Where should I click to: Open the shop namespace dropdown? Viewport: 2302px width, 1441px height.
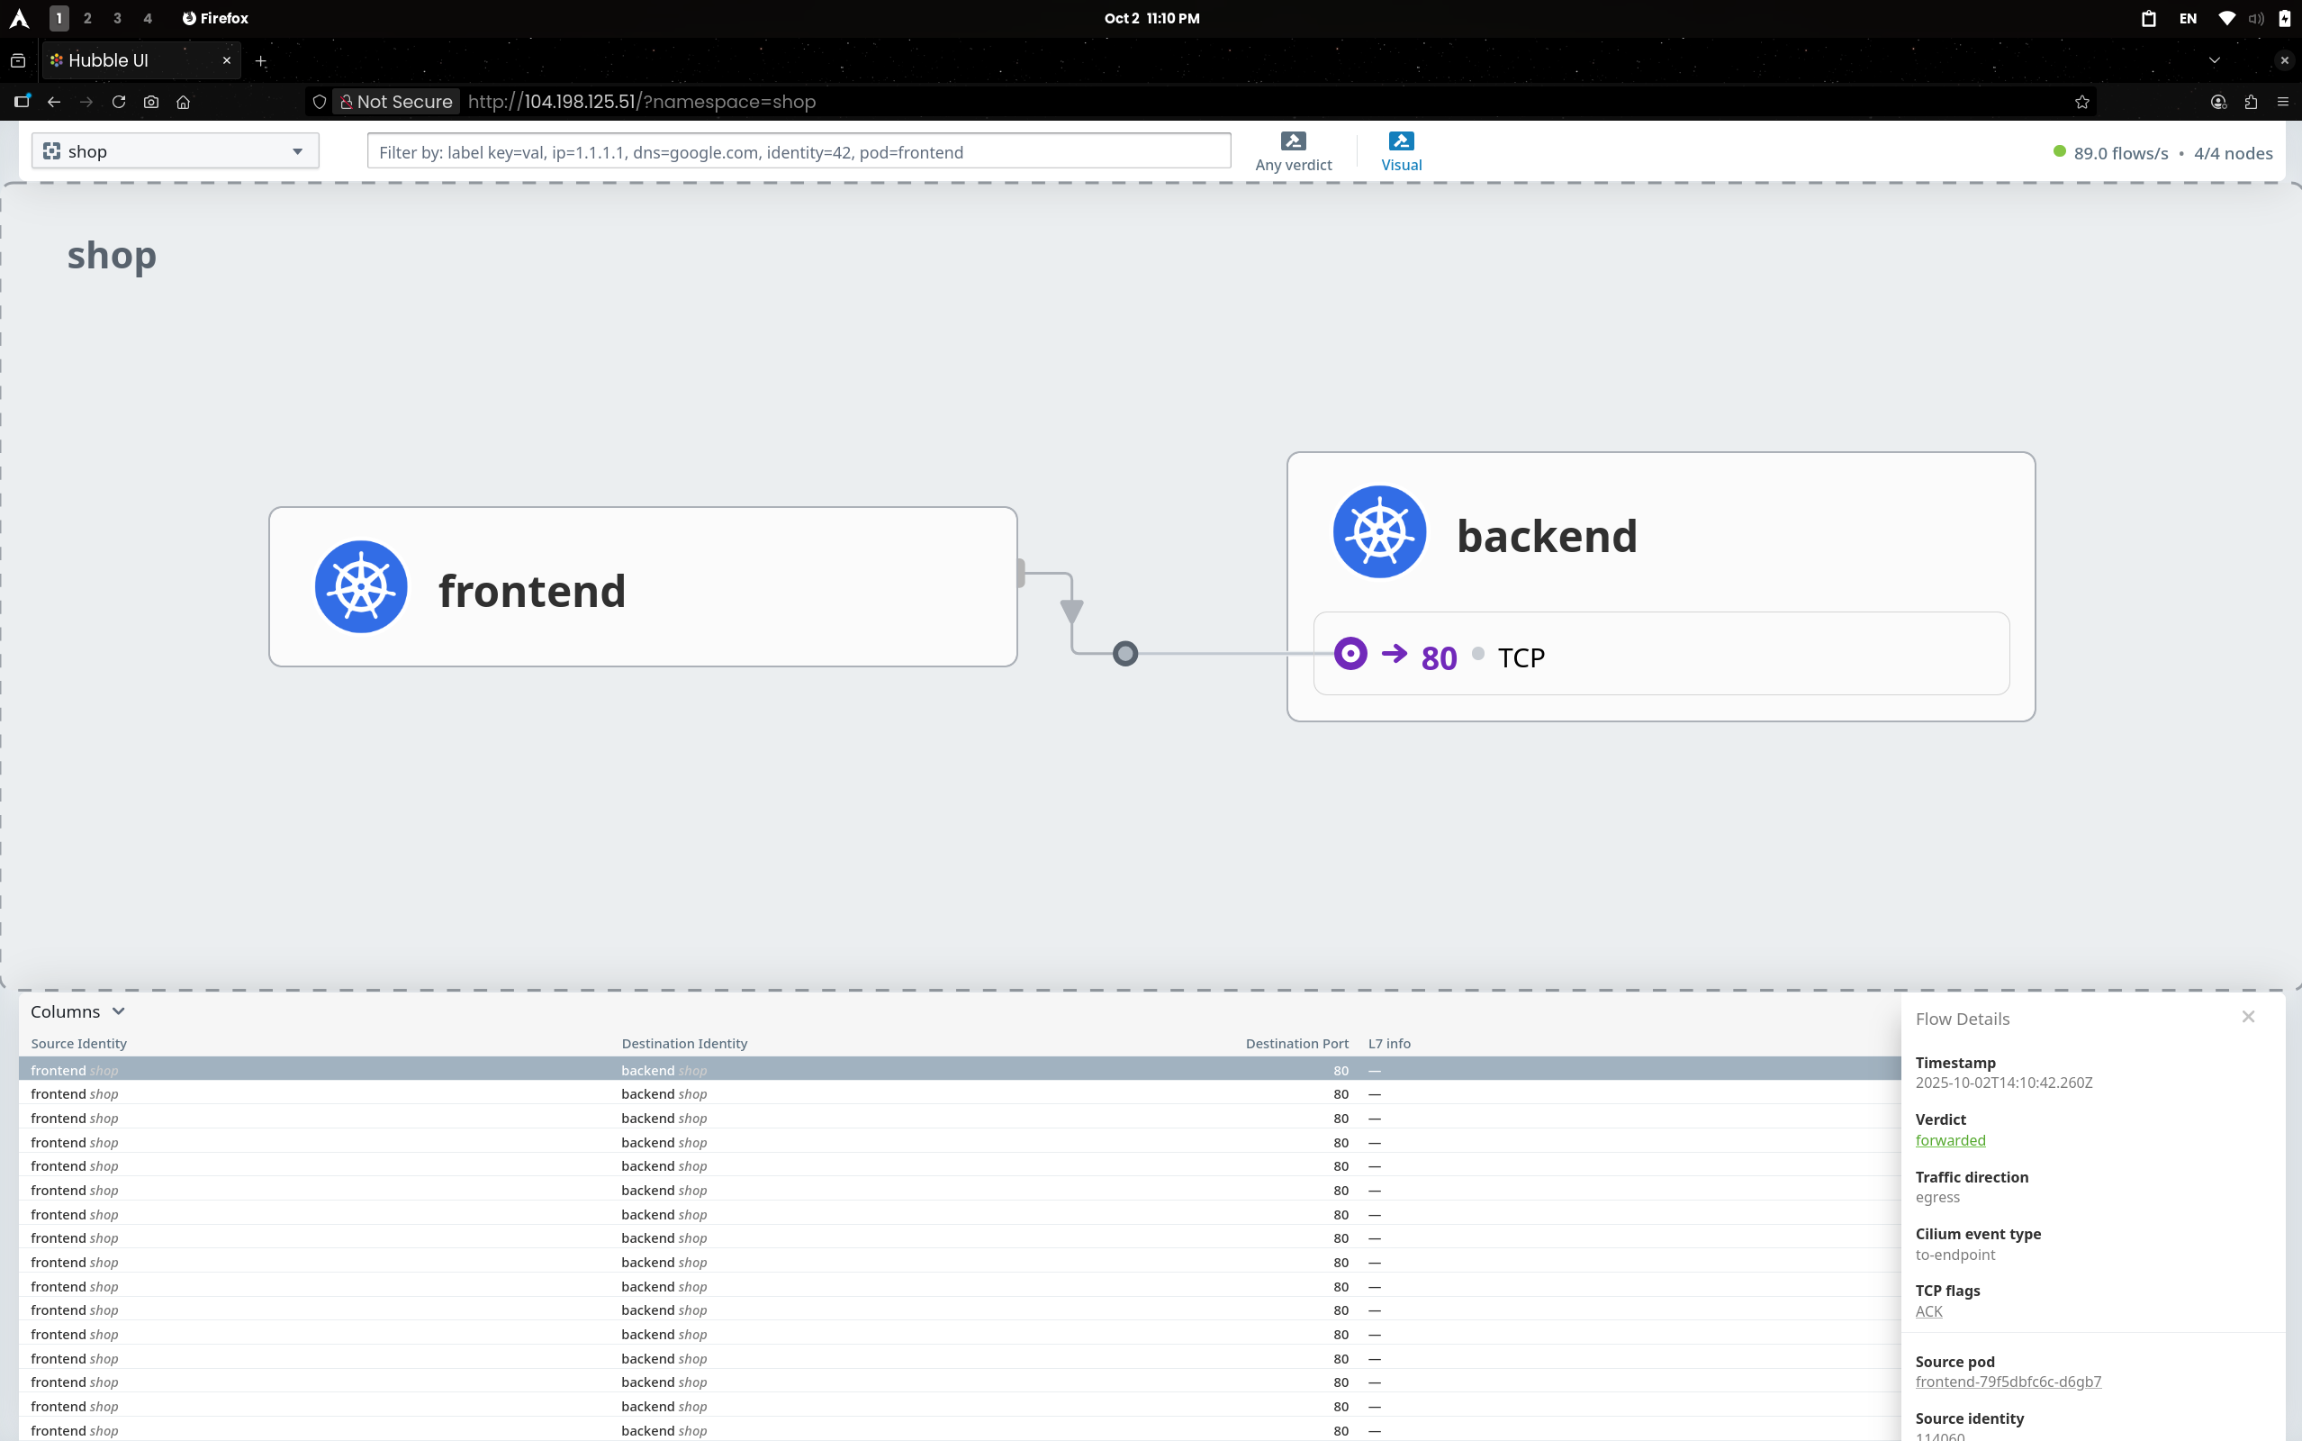[176, 151]
